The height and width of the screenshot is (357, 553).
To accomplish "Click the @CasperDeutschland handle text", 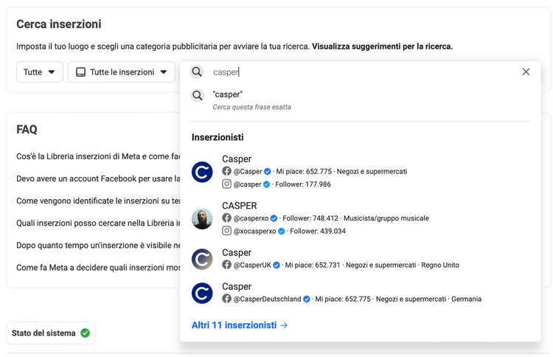I will point(268,299).
